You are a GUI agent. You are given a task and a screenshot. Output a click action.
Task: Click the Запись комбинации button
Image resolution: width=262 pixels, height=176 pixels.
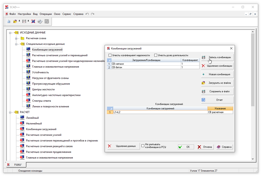click(x=217, y=57)
